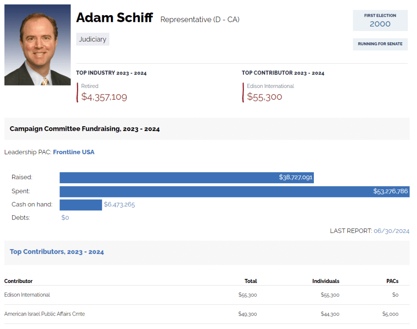Click the Individuals column header
The height and width of the screenshot is (329, 417).
point(326,281)
